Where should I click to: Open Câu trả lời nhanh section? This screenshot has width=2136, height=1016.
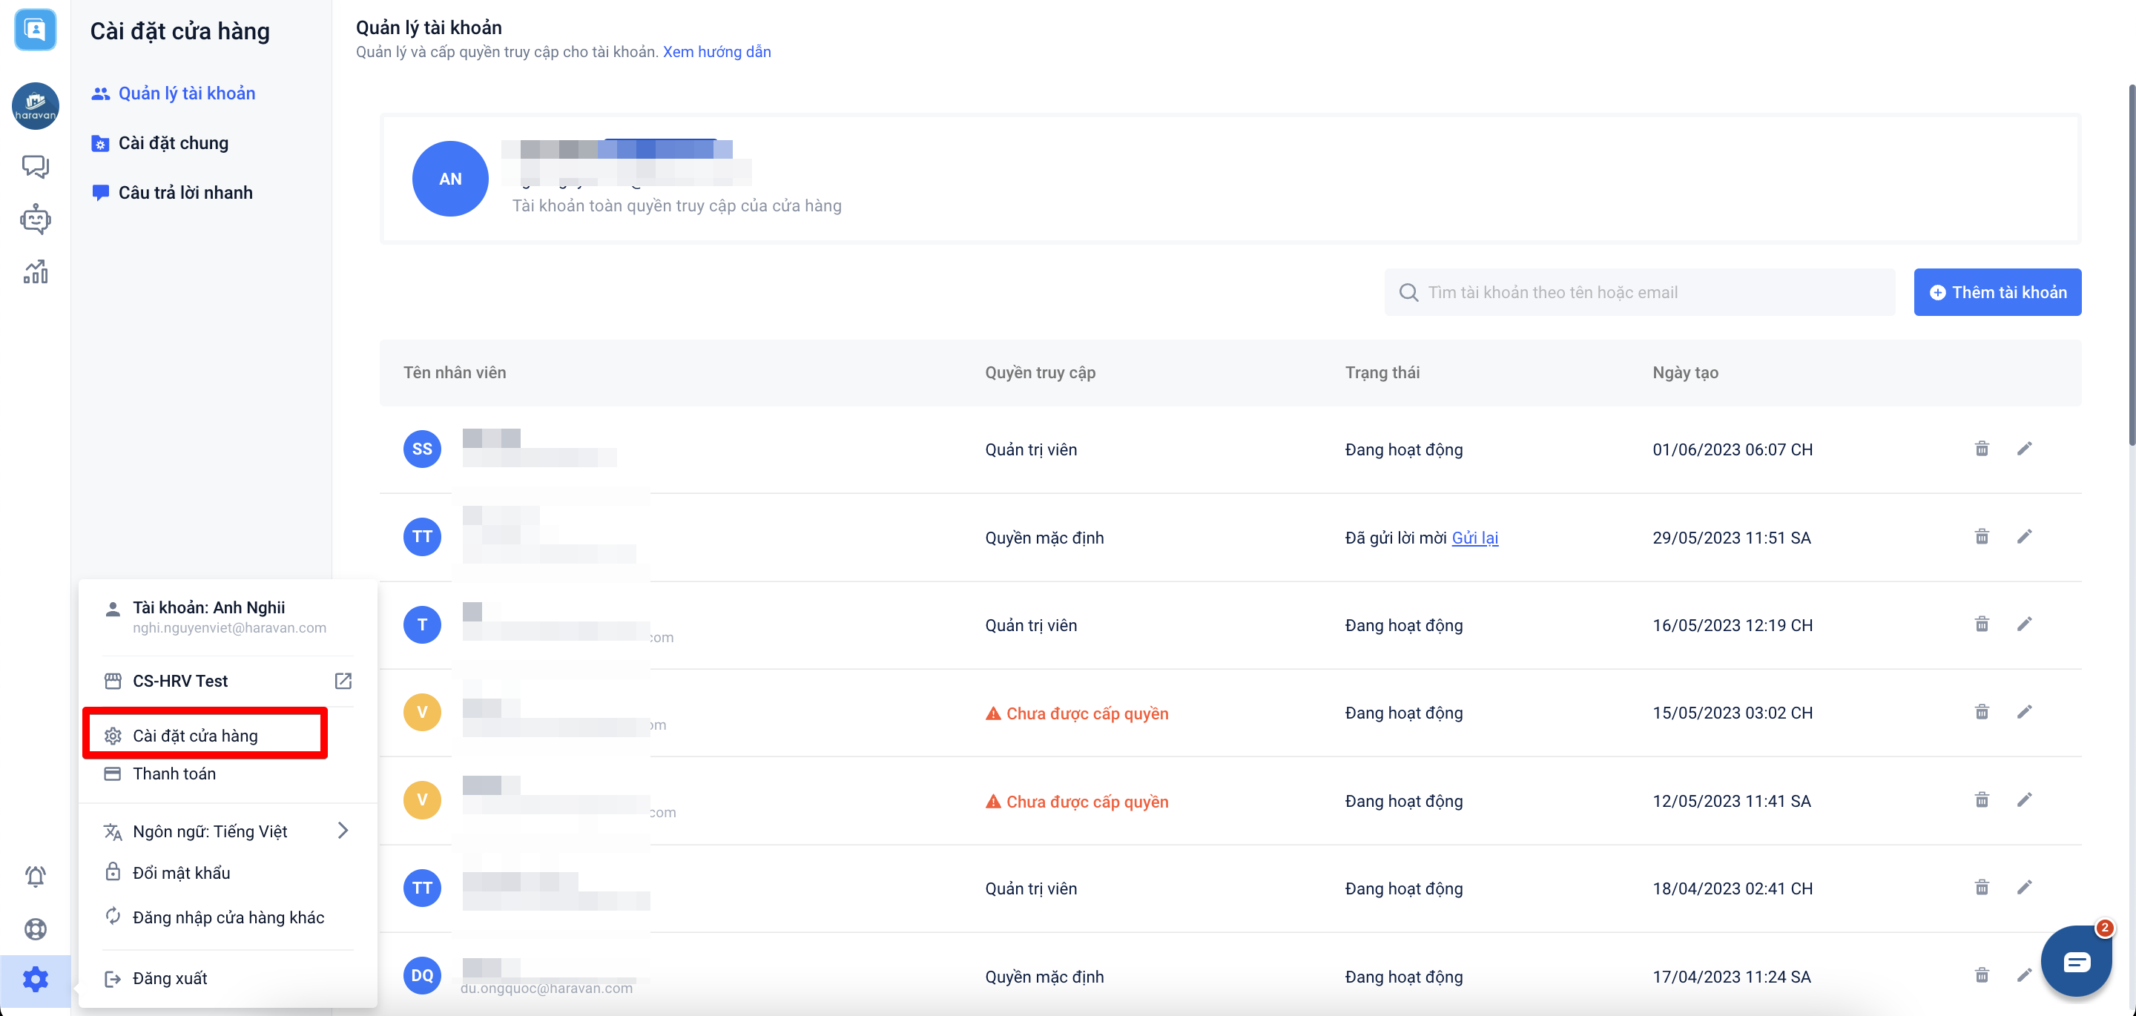click(x=185, y=192)
